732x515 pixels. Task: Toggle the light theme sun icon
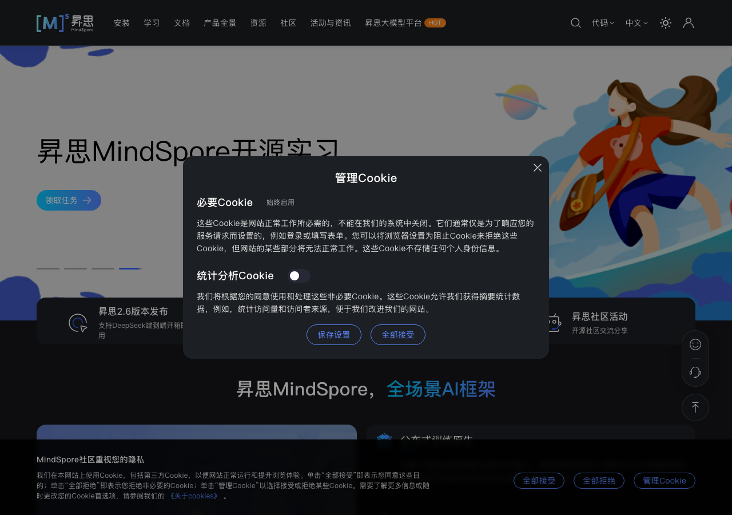point(666,23)
